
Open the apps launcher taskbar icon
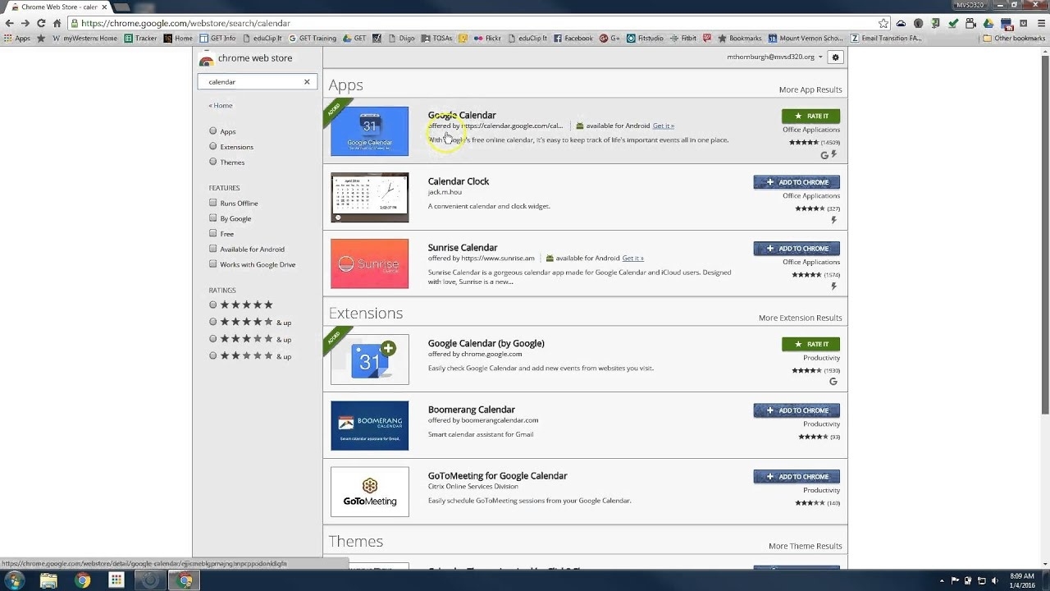coord(116,580)
